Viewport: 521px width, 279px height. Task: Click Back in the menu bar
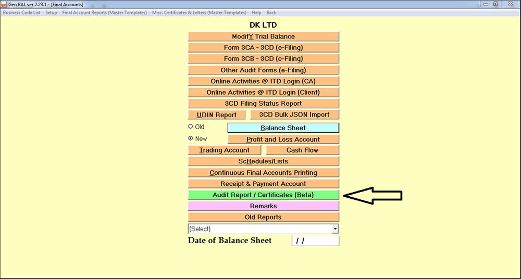[x=271, y=12]
